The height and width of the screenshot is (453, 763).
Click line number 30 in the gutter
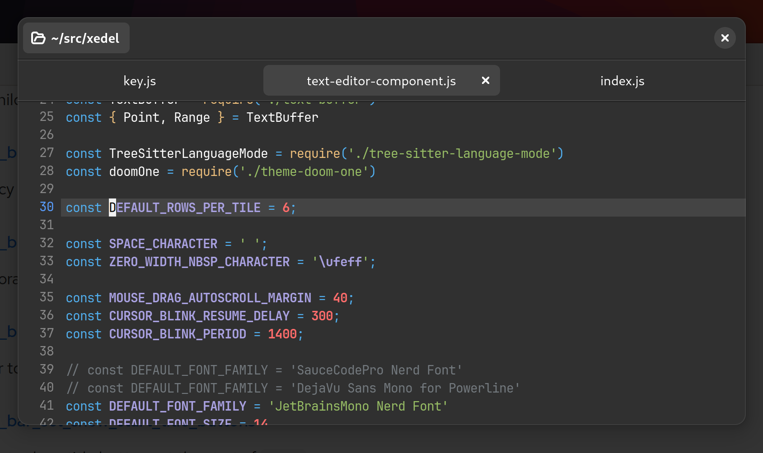[47, 207]
